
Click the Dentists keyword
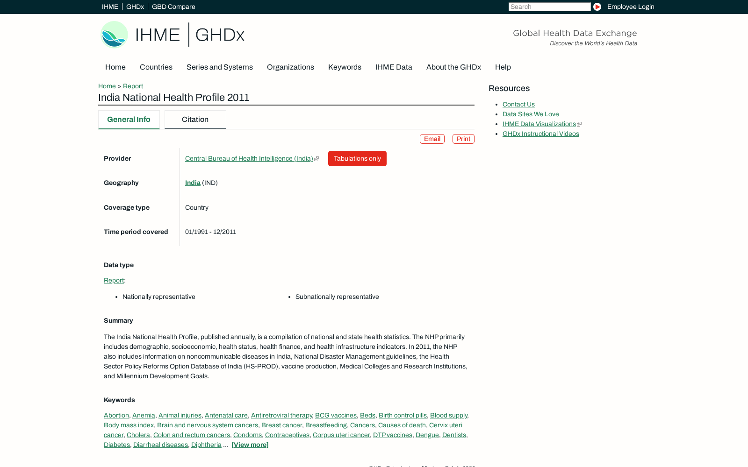[x=454, y=435]
